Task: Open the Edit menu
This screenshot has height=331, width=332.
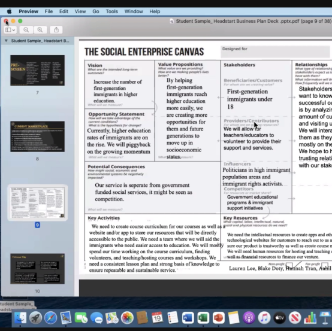Action: coord(64,11)
